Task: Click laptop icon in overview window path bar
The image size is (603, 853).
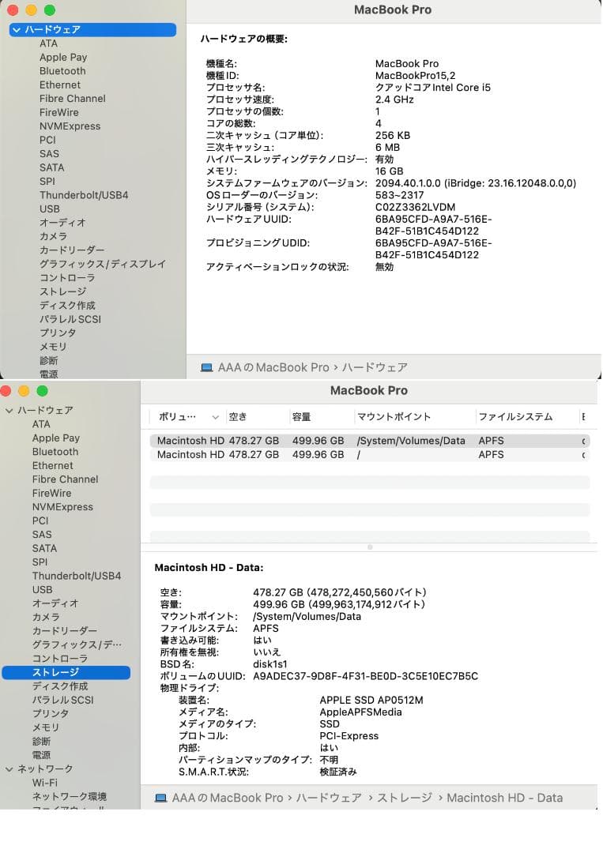Action: [x=207, y=368]
